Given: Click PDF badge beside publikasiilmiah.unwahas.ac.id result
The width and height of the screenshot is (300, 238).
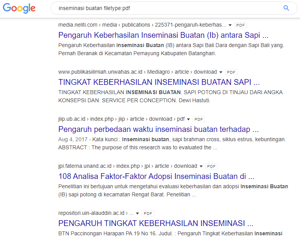Looking at the screenshot, I should tap(231, 72).
